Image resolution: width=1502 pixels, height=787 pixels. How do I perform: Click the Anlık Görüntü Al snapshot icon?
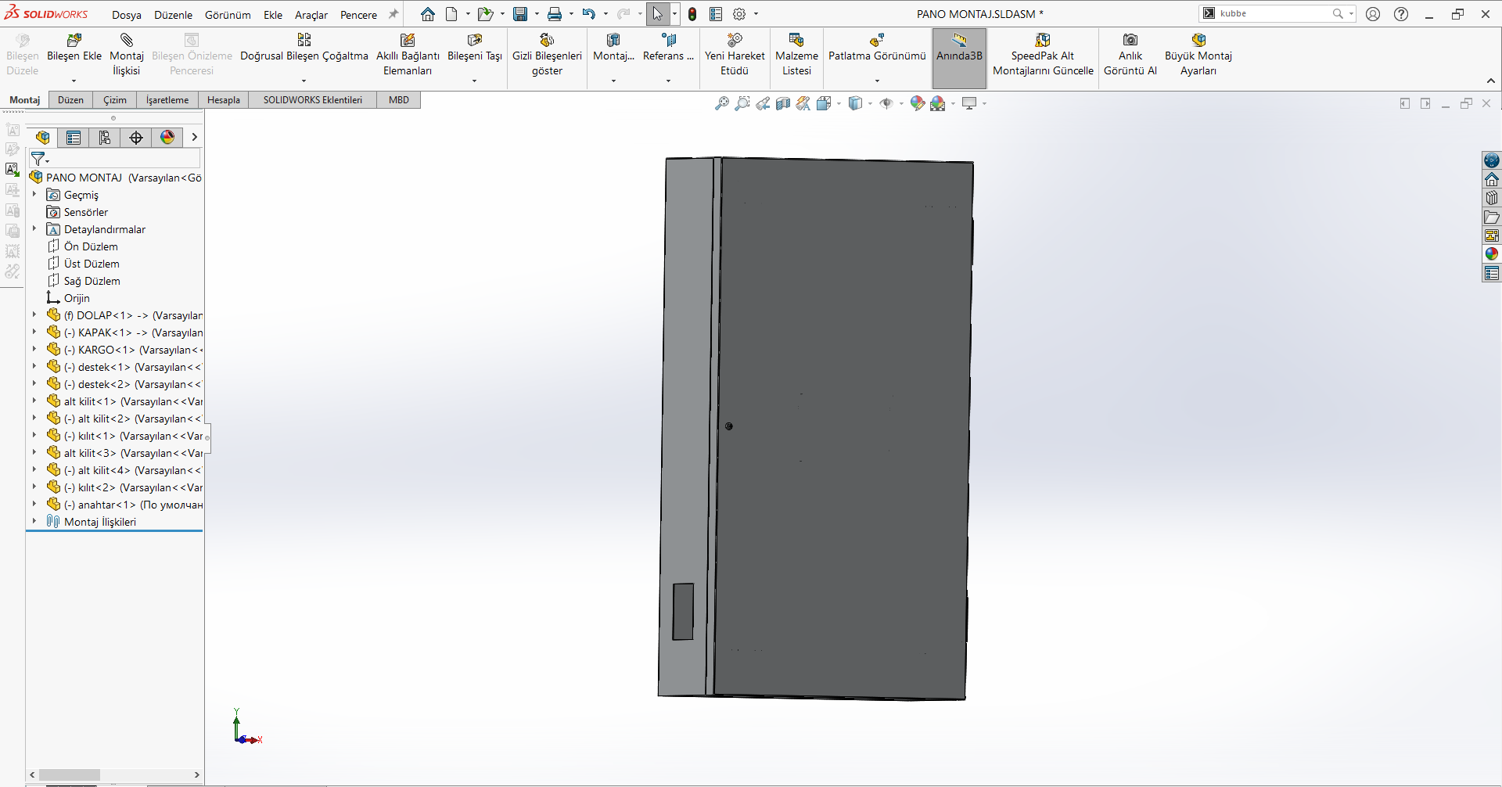click(1130, 41)
